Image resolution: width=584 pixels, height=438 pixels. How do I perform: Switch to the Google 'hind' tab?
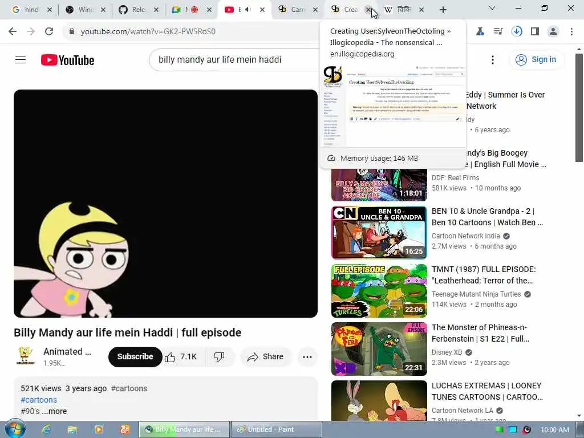pos(32,10)
